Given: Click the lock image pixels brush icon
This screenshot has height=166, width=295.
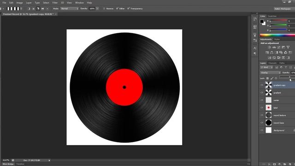Looking at the screenshot, I should point(272,78).
